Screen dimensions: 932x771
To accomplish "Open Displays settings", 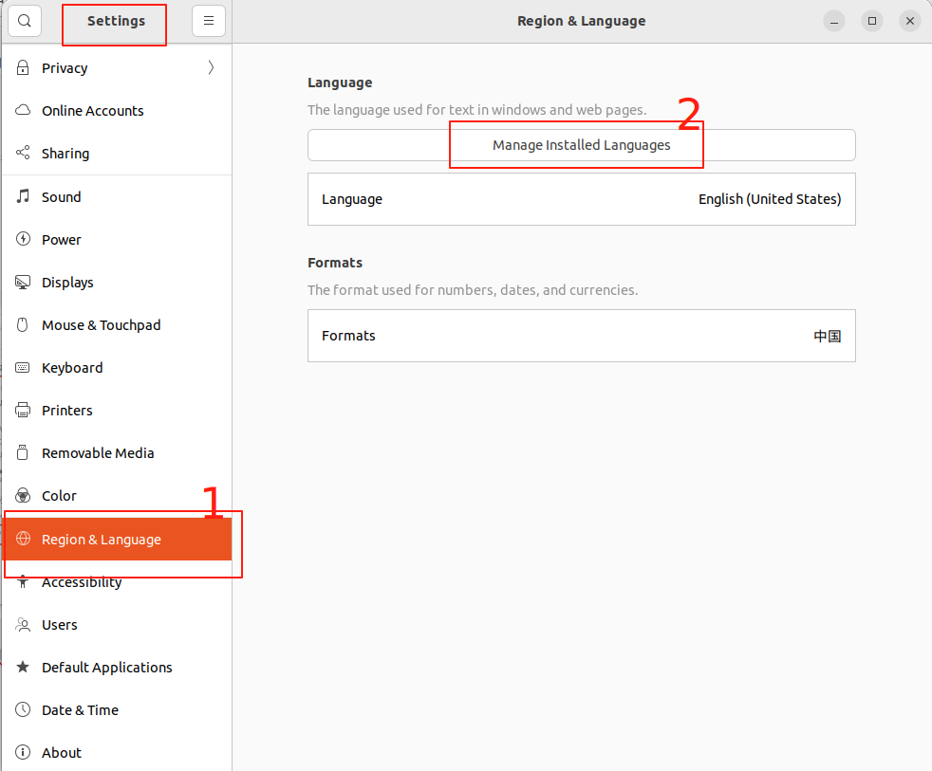I will coord(117,283).
